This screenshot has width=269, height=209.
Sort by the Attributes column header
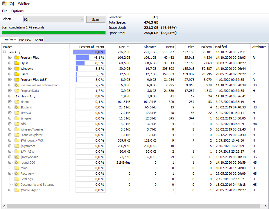coord(259,47)
